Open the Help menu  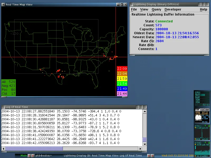point(203,9)
